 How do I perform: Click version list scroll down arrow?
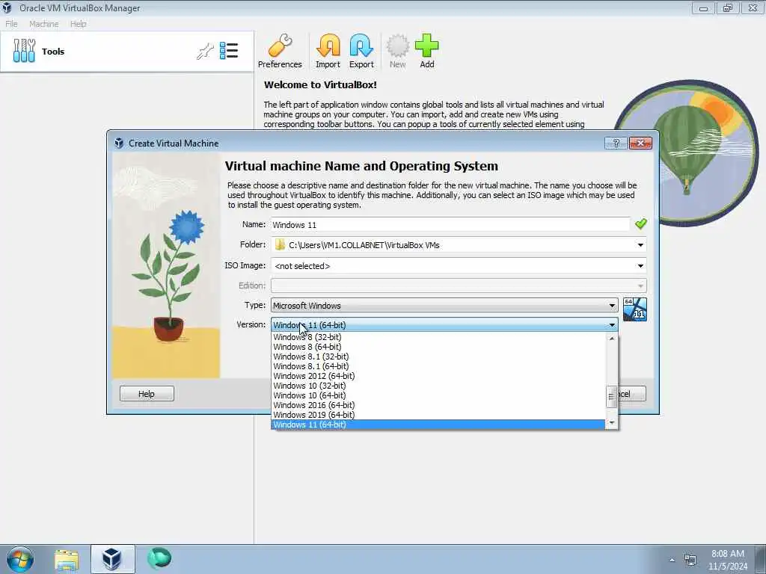point(612,423)
